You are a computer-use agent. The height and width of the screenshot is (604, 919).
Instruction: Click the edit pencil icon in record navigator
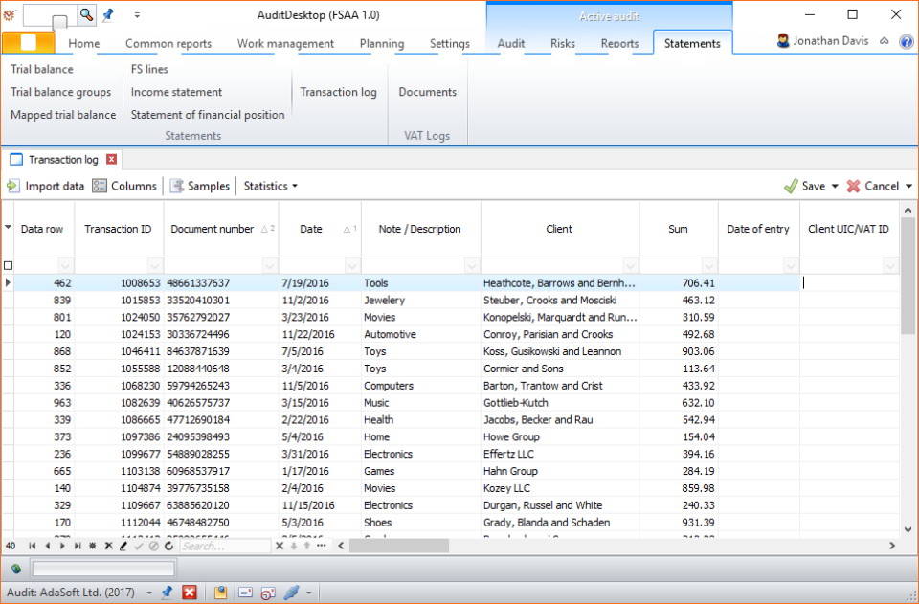123,546
